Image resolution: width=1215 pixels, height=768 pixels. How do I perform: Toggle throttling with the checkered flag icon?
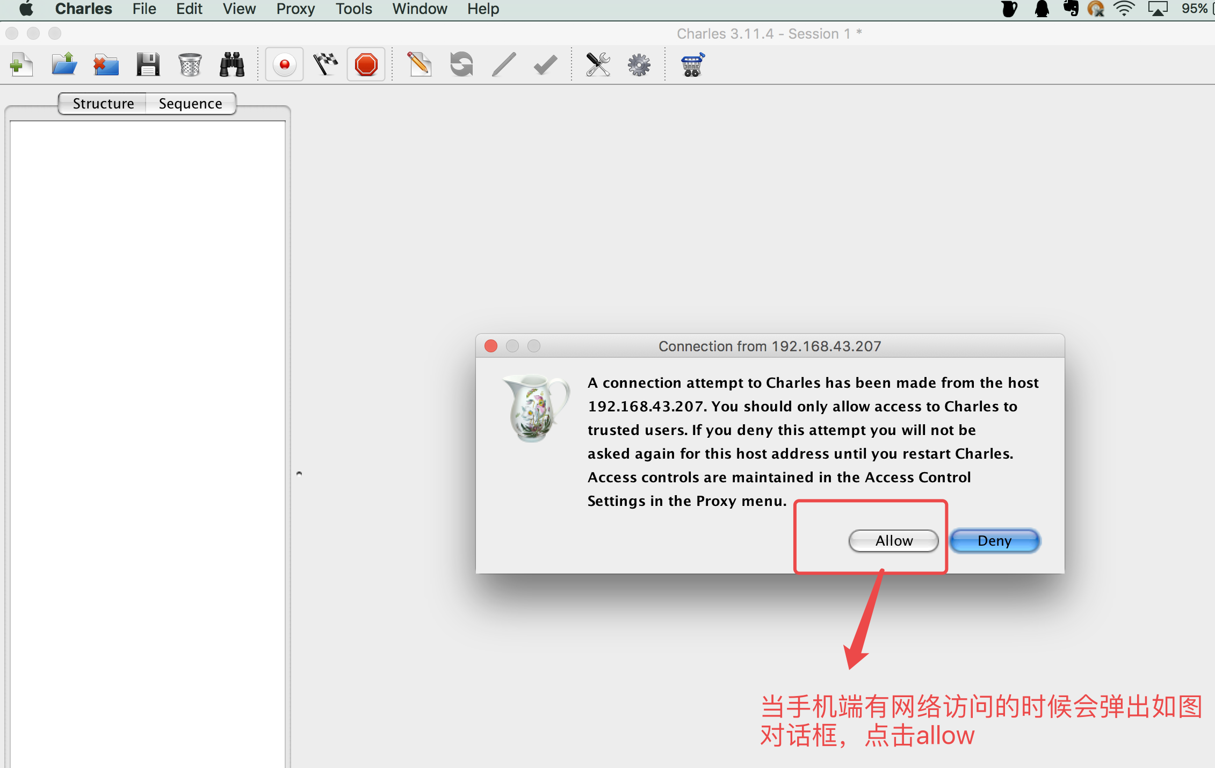326,65
